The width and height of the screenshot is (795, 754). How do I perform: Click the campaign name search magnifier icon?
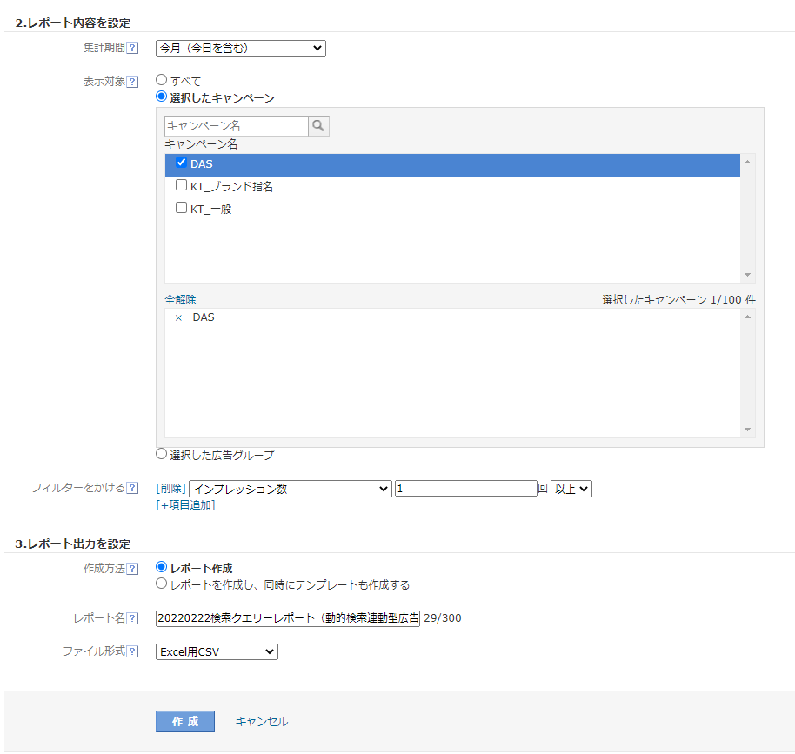click(x=318, y=126)
